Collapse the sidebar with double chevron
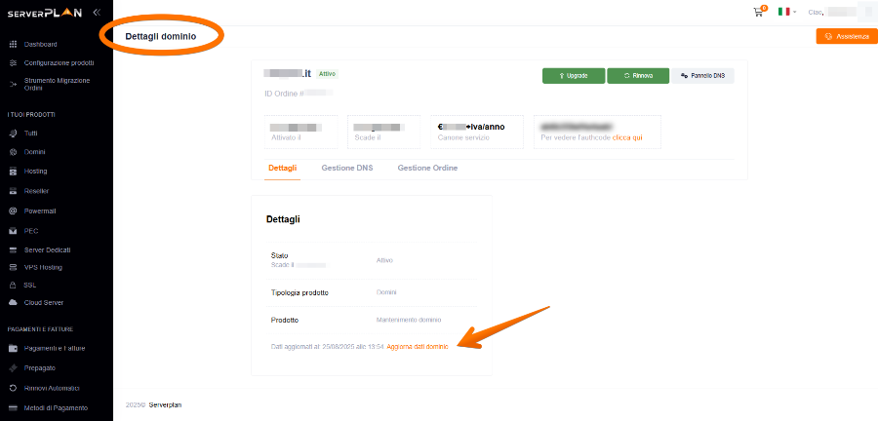878x421 pixels. (96, 12)
